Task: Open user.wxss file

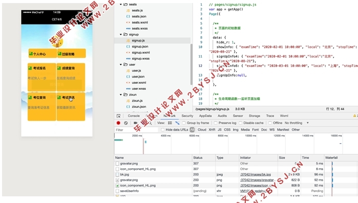Action: point(139,88)
